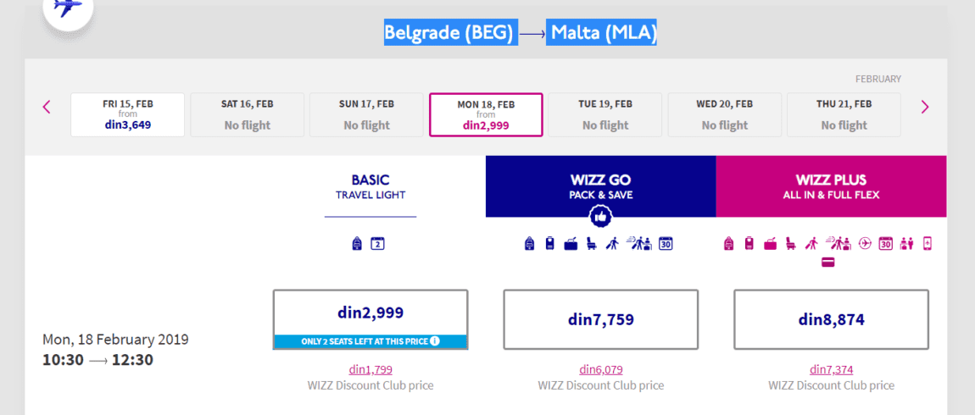Click the info icon on seats-left banner
This screenshot has height=415, width=975.
[x=435, y=341]
